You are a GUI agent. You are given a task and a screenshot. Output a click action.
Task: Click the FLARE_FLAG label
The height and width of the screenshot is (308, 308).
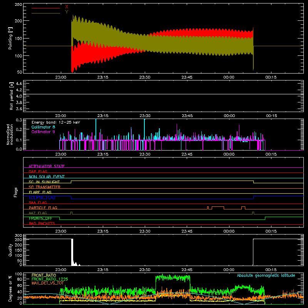point(40,192)
